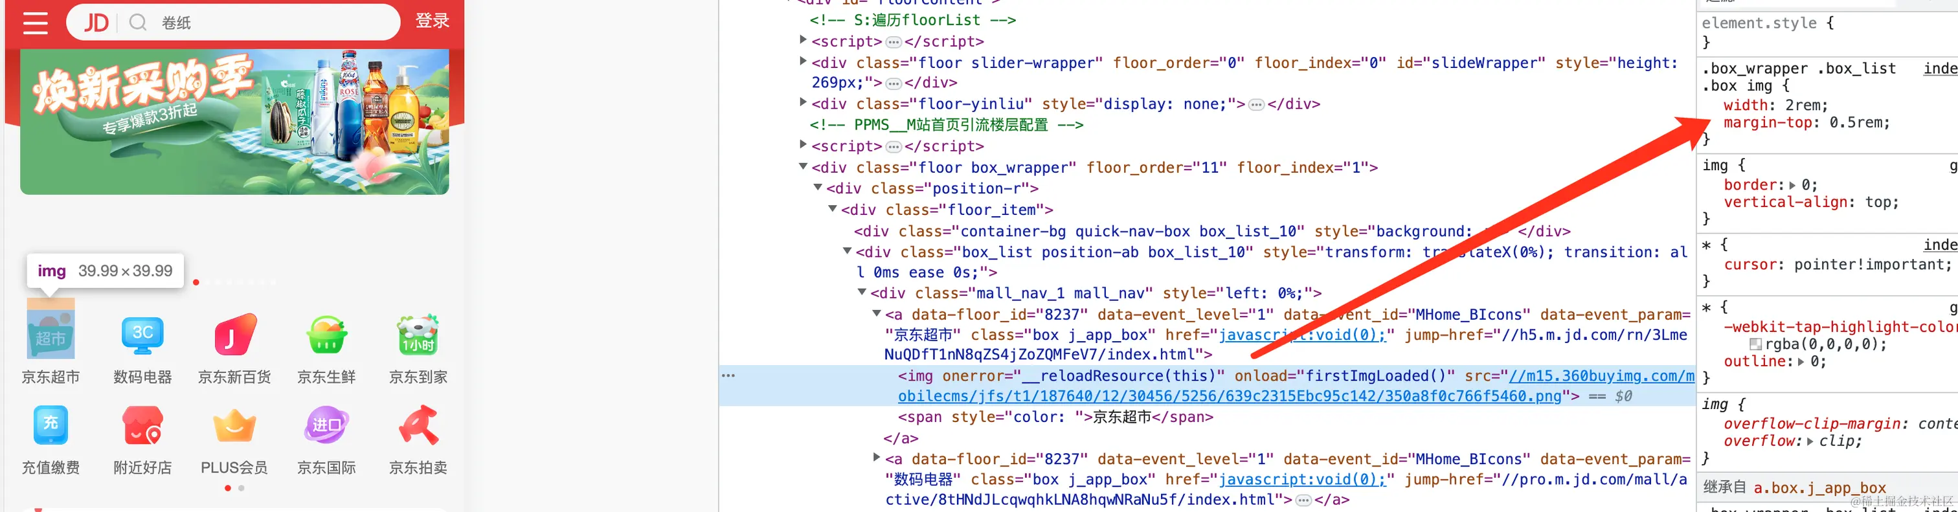
Task: Collapse the floor box_wrapper div
Action: [804, 166]
